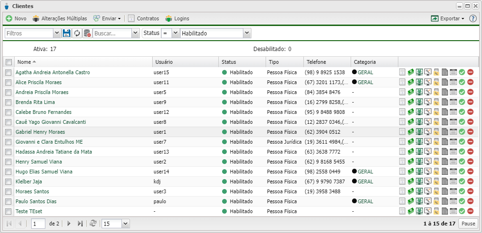Click the red disable icon for Brenda Rita Lima

pyautogui.click(x=470, y=102)
